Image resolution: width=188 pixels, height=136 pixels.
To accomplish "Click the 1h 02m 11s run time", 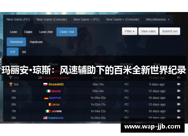I will point(98,104).
